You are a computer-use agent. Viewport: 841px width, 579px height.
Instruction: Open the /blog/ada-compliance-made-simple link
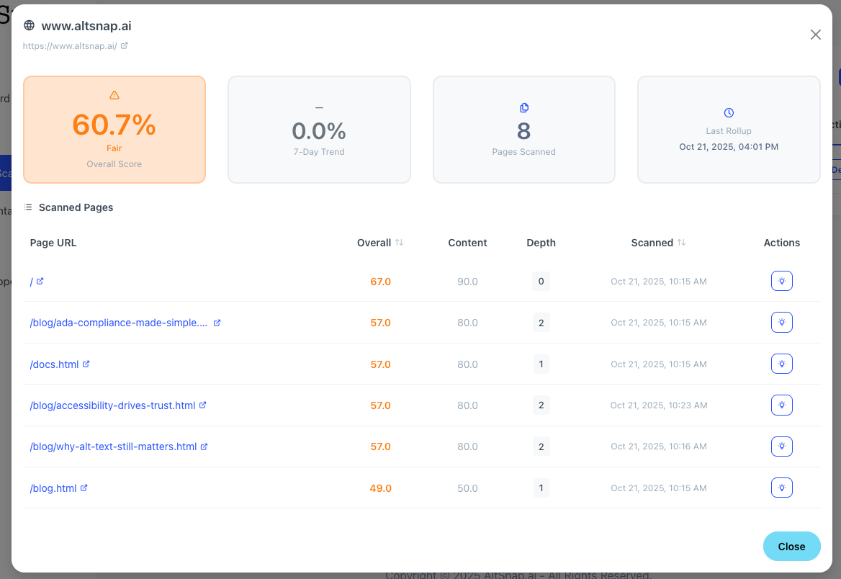tap(119, 323)
